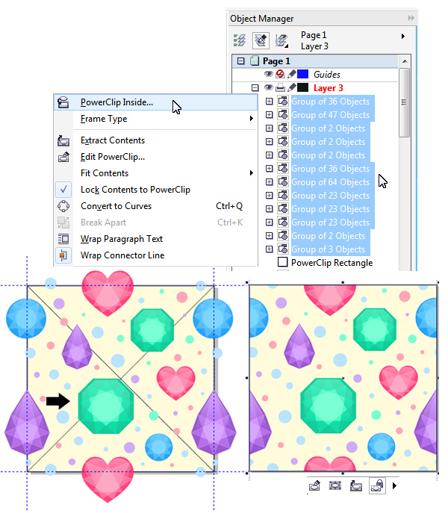Open Layer Manager View icon
448x513 pixels.
click(281, 40)
